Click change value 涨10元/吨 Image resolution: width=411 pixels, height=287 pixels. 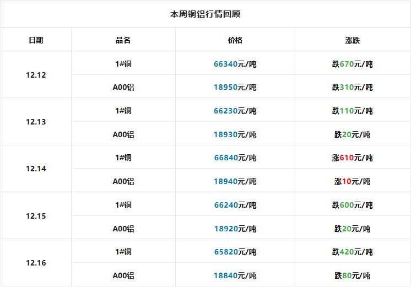[352, 181]
